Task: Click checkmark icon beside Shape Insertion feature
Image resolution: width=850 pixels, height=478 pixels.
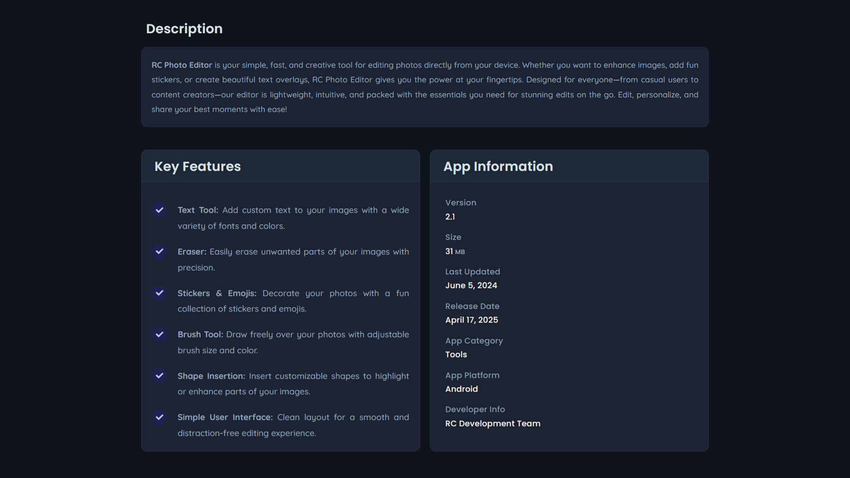Action: (x=159, y=376)
